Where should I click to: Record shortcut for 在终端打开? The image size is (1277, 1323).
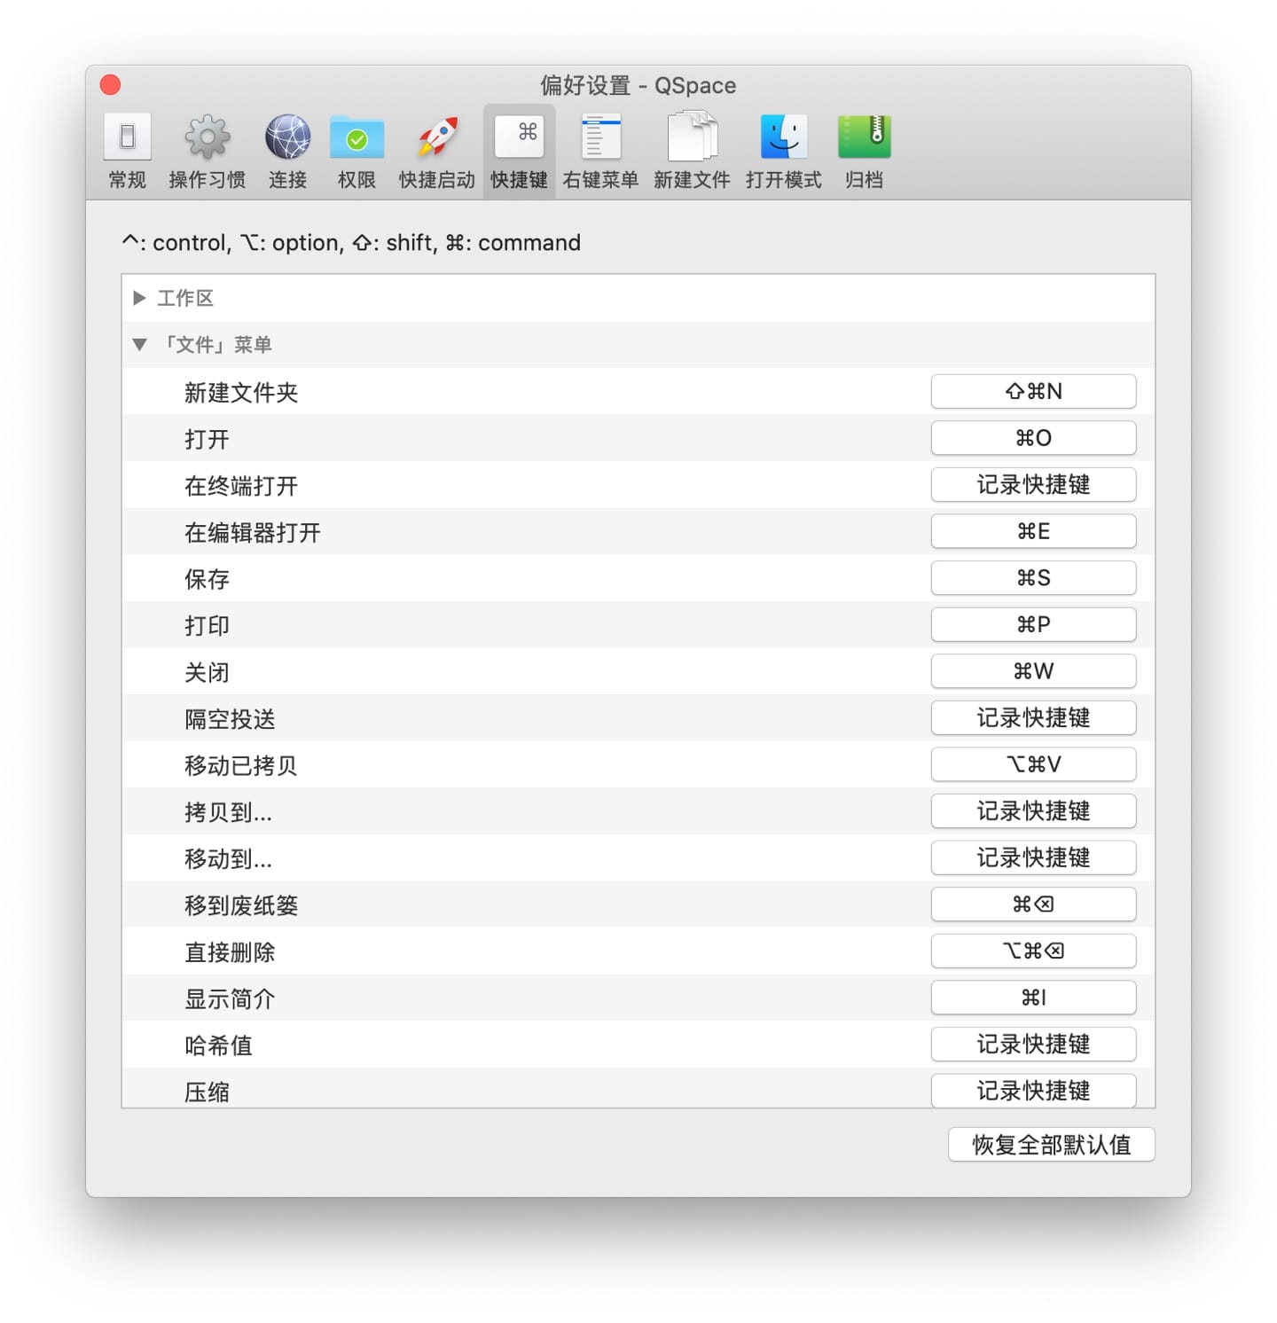click(x=1033, y=485)
